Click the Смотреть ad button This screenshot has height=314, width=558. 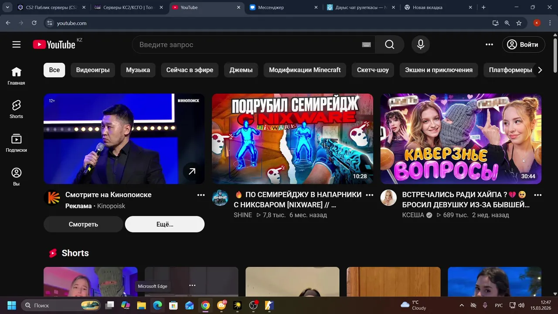[83, 224]
